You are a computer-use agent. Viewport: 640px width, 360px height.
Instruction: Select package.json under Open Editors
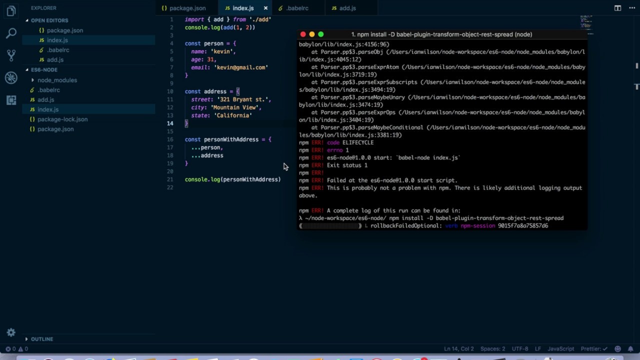pyautogui.click(x=64, y=30)
